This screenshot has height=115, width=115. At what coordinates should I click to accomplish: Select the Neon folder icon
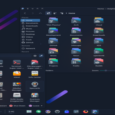click(x=76, y=52)
